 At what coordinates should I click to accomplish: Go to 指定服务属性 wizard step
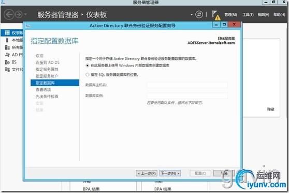tap(47, 69)
